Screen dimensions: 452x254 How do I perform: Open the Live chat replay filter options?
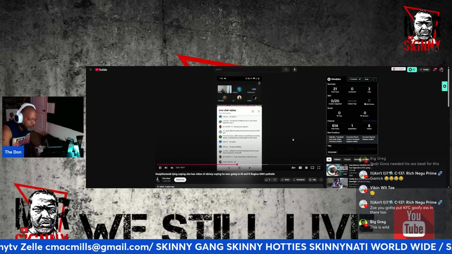(253, 111)
